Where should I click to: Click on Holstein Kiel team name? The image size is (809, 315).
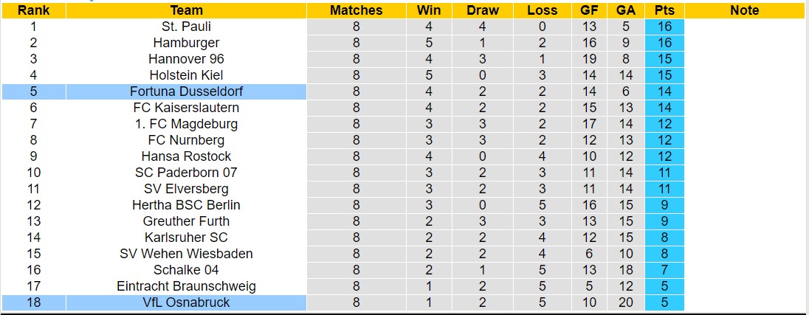186,75
